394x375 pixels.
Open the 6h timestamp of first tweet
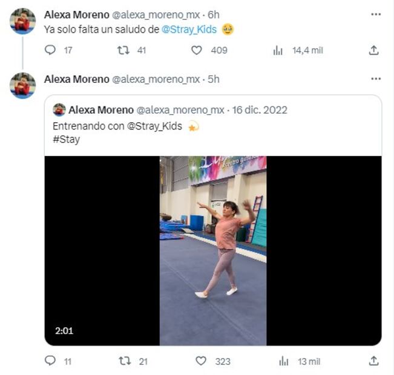214,14
